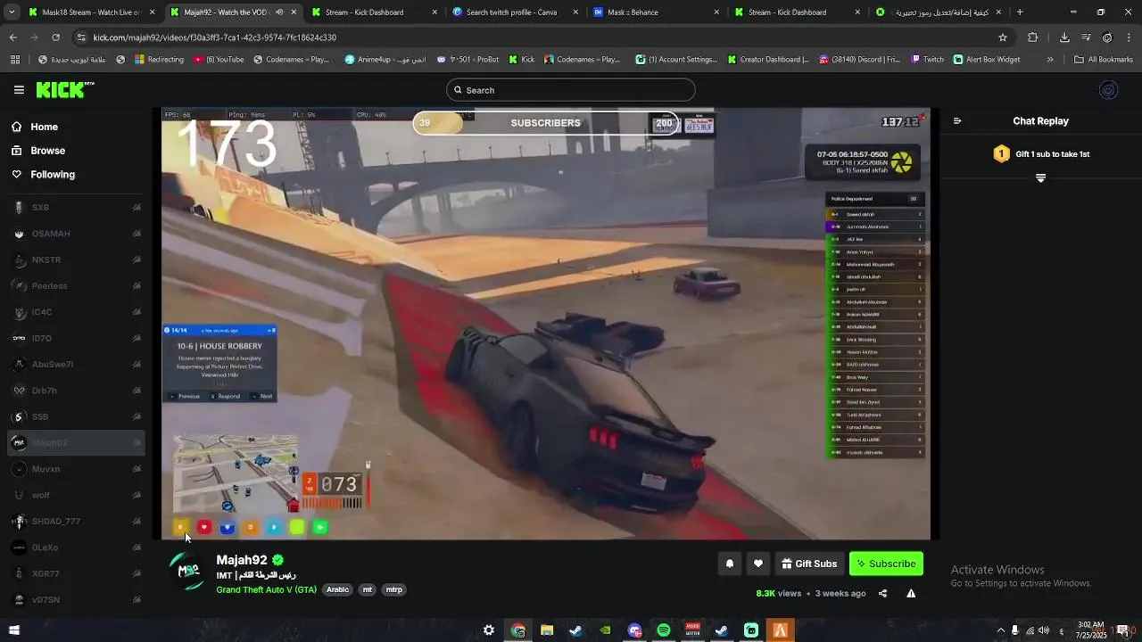Click the Arabic tag
Image resolution: width=1142 pixels, height=642 pixels.
click(337, 589)
